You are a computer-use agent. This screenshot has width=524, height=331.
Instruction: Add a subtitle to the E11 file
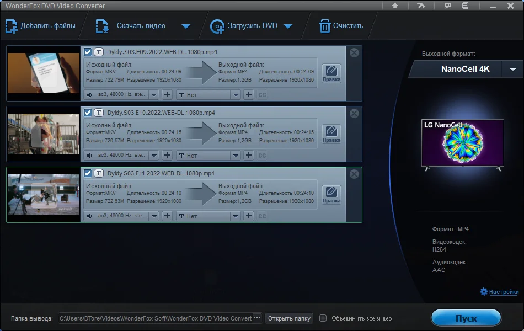[x=249, y=216]
